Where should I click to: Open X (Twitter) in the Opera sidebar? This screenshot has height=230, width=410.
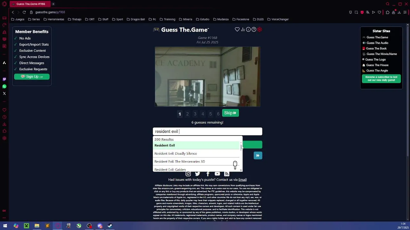point(4,93)
